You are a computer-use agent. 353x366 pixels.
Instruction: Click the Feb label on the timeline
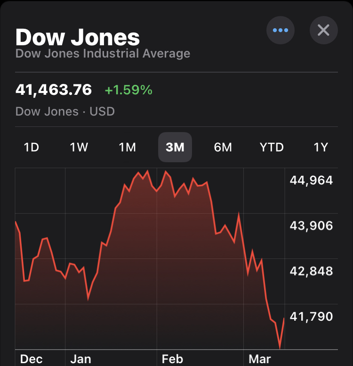(x=172, y=359)
